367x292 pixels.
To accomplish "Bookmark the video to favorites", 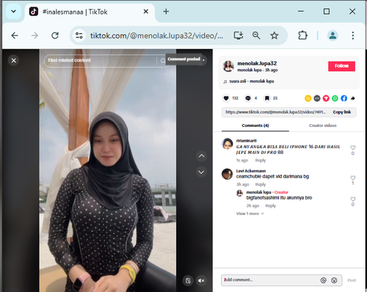I will point(267,98).
